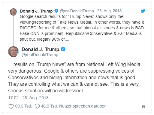Click the main tweet author name Donald J. Trump
This screenshot has height=115, width=154.
[x=40, y=49]
